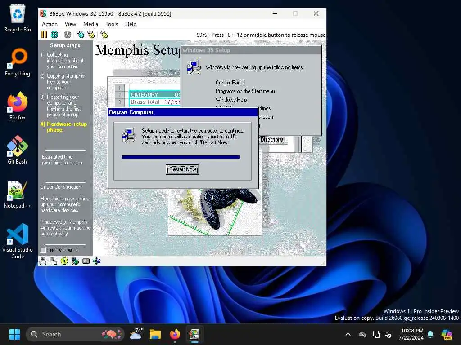This screenshot has width=461, height=345.
Task: Click the 'Directory' underlined text
Action: (271, 140)
